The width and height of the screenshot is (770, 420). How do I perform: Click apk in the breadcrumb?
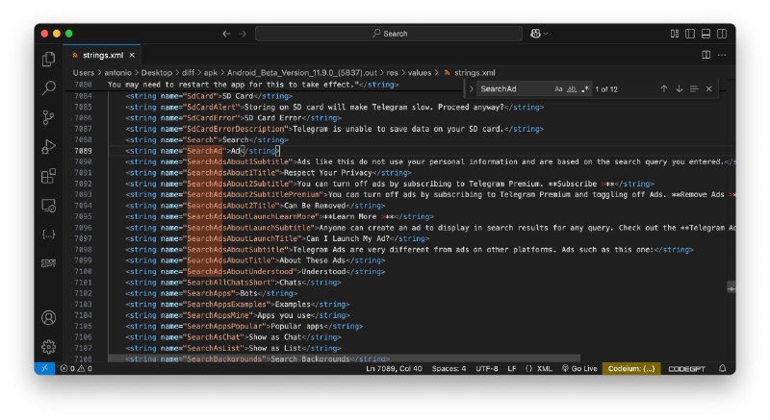click(x=211, y=72)
